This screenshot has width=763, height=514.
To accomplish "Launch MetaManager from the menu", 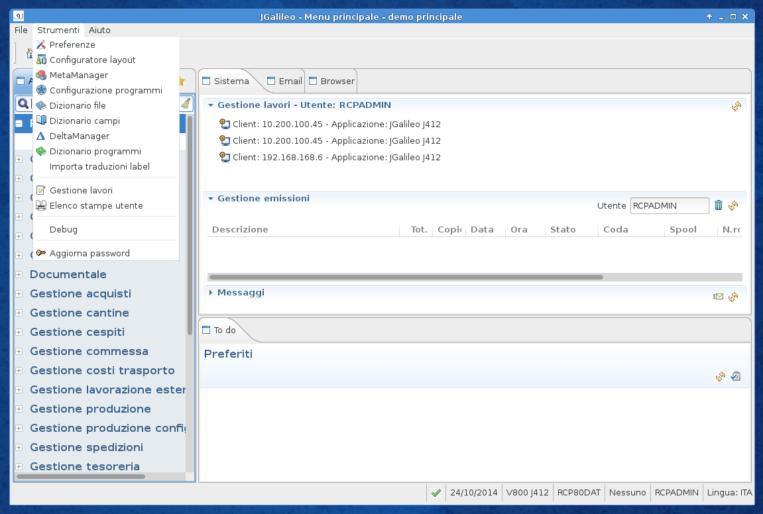I will 105,75.
